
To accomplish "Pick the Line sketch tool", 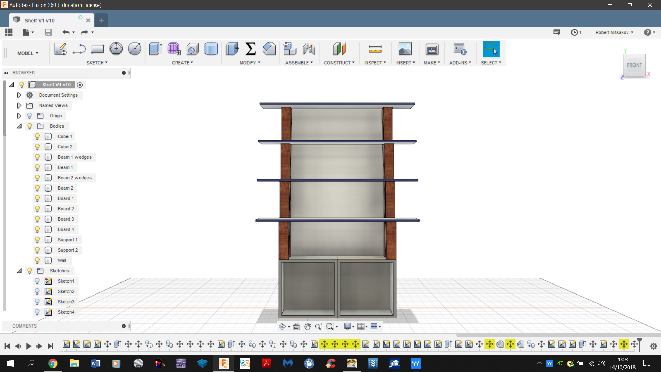I will (x=79, y=49).
